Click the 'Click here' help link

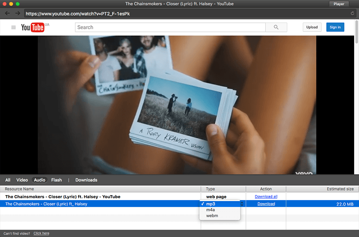[41, 233]
